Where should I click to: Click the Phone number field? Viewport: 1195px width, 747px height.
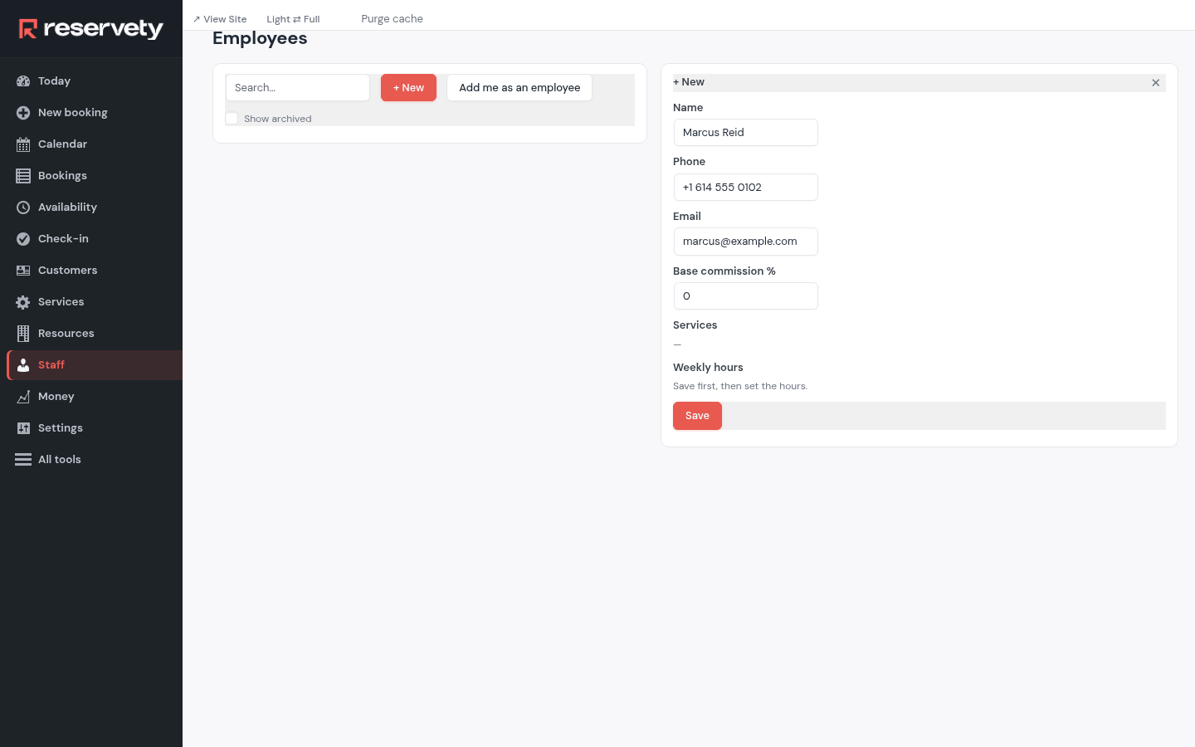click(746, 188)
